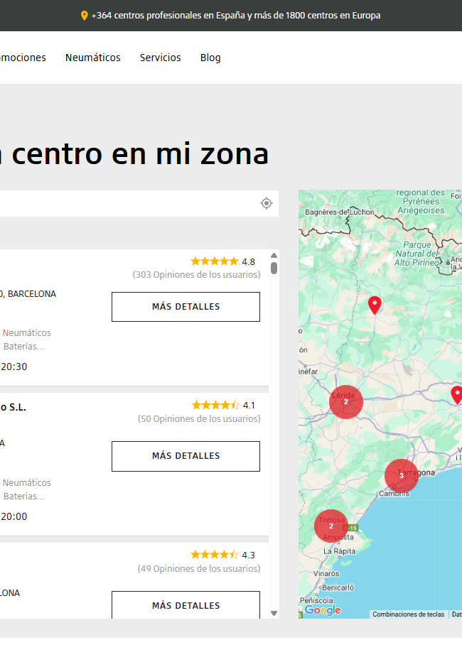Click the +364 centros profesionales banner text
Screen dimensions: 462x667
pos(236,16)
